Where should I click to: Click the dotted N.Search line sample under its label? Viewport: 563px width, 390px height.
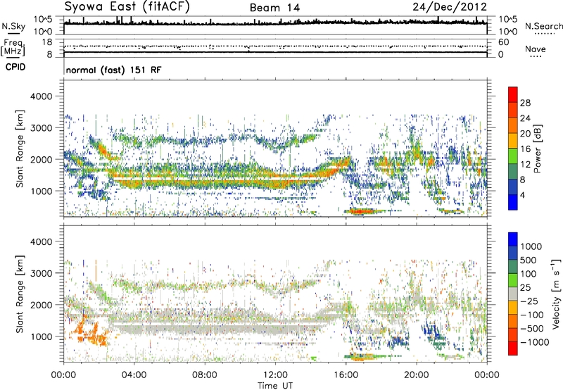point(544,34)
